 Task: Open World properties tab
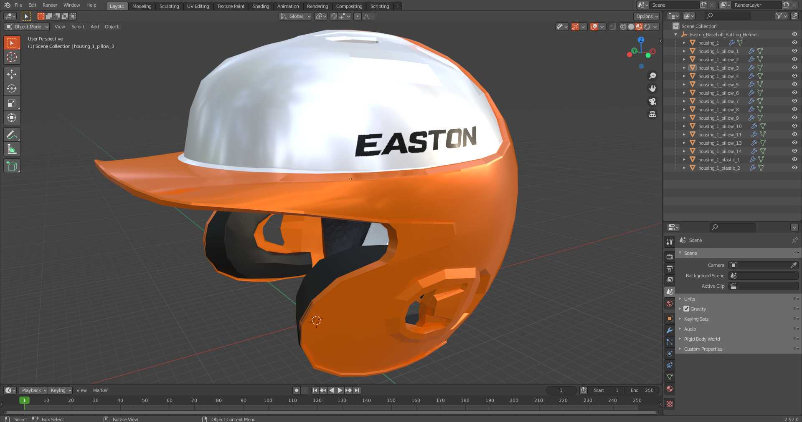pyautogui.click(x=670, y=304)
